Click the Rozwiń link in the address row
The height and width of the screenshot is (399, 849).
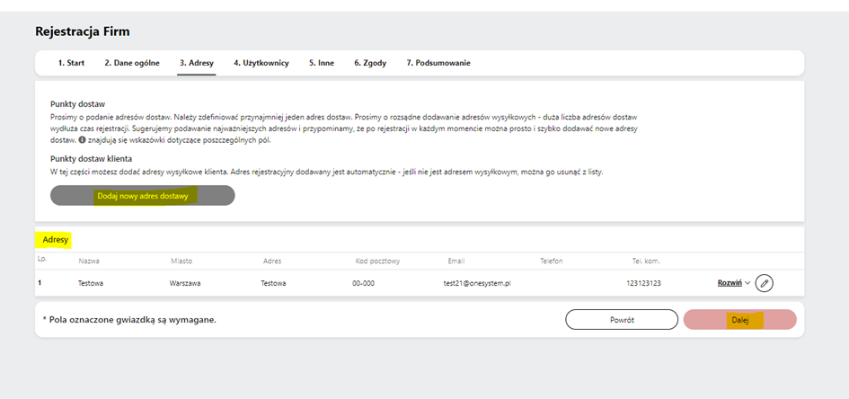coord(729,282)
